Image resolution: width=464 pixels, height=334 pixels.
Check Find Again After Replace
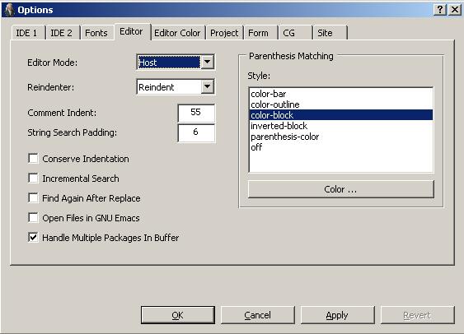[33, 198]
